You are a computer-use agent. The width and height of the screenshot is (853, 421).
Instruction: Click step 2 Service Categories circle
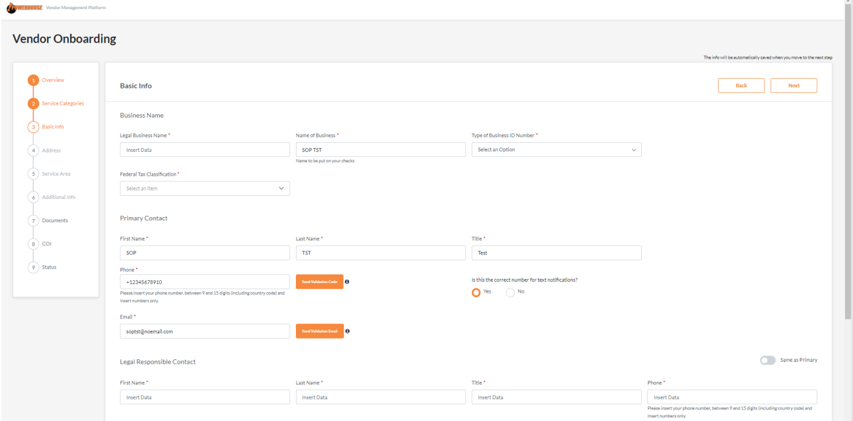click(x=34, y=104)
